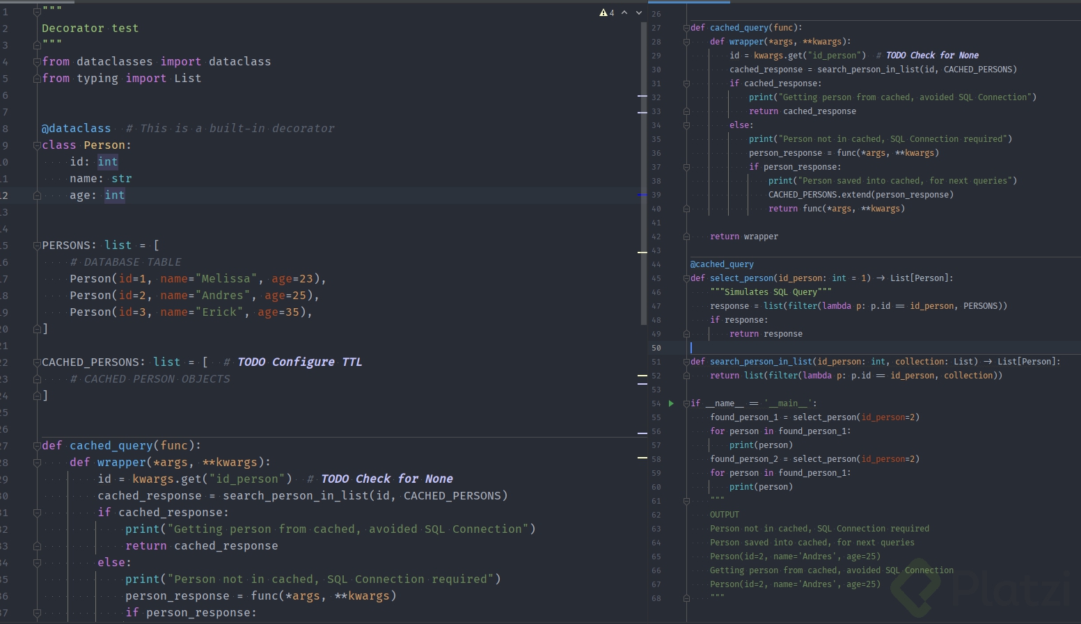Screen dimensions: 1081x624
Task: Fold select_person function in right pane
Action: pos(686,278)
